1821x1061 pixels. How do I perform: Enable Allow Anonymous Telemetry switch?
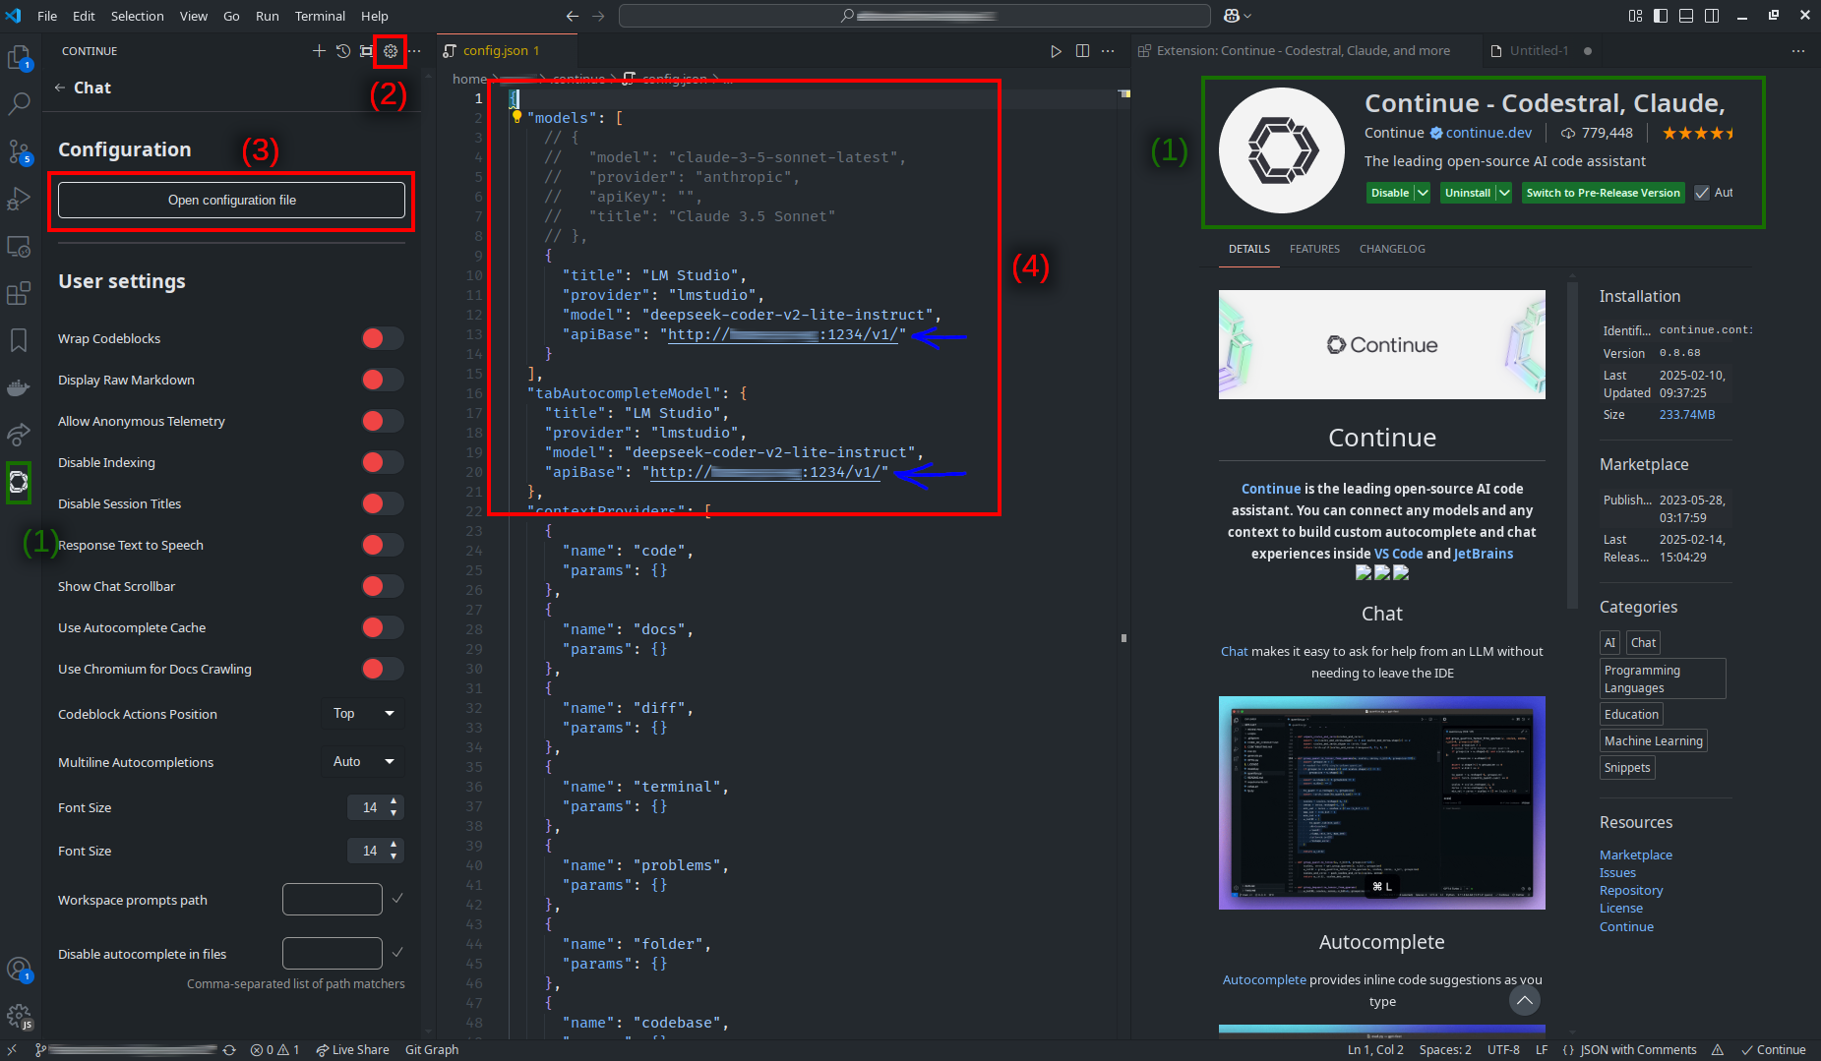(x=382, y=421)
